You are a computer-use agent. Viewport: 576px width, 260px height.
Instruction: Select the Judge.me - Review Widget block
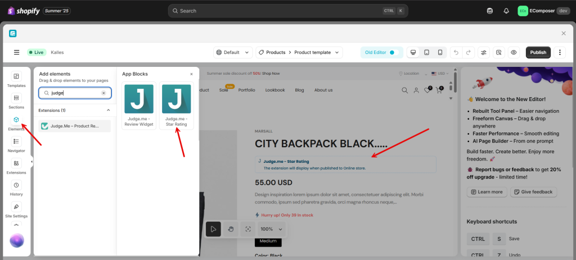point(139,106)
